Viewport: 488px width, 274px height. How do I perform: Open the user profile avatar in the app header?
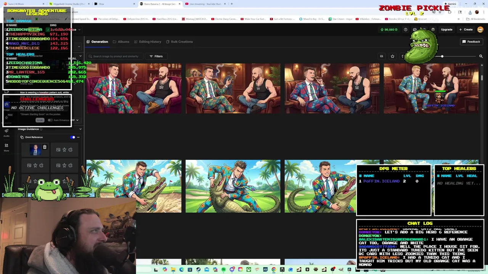(x=480, y=29)
